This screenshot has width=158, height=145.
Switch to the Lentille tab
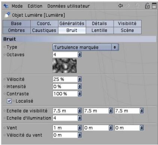pyautogui.click(x=100, y=30)
